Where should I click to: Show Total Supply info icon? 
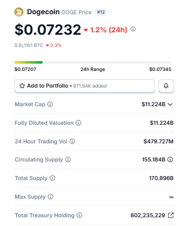click(52, 178)
